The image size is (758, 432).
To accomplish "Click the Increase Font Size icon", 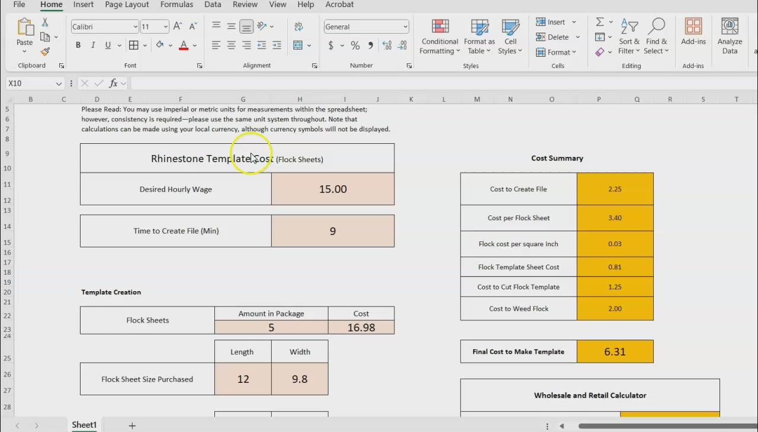I will pos(178,27).
